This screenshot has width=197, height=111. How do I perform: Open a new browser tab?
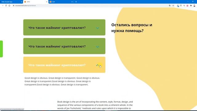coord(76,2)
